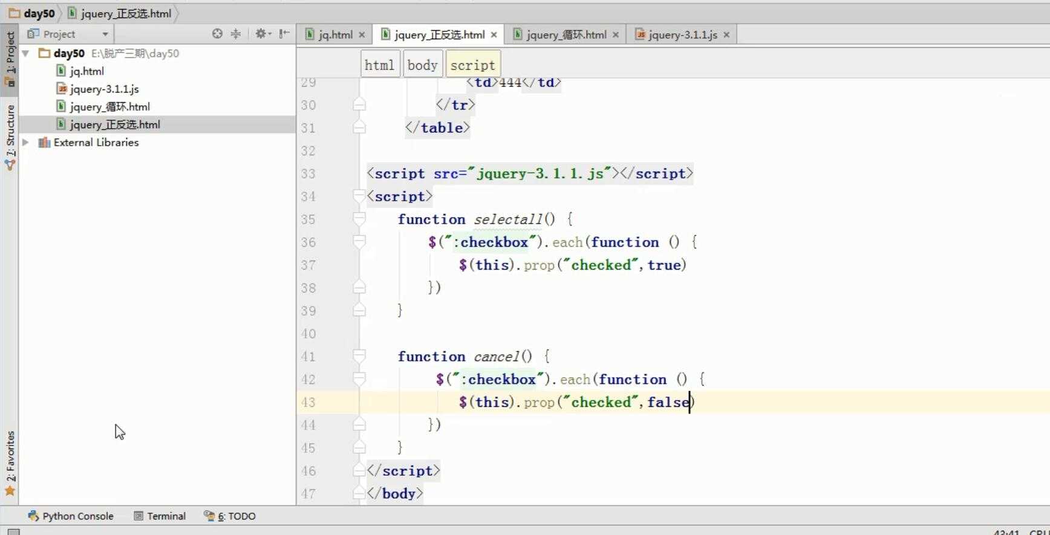This screenshot has height=535, width=1050.
Task: Collapse the day50 project tree node
Action: 25,53
